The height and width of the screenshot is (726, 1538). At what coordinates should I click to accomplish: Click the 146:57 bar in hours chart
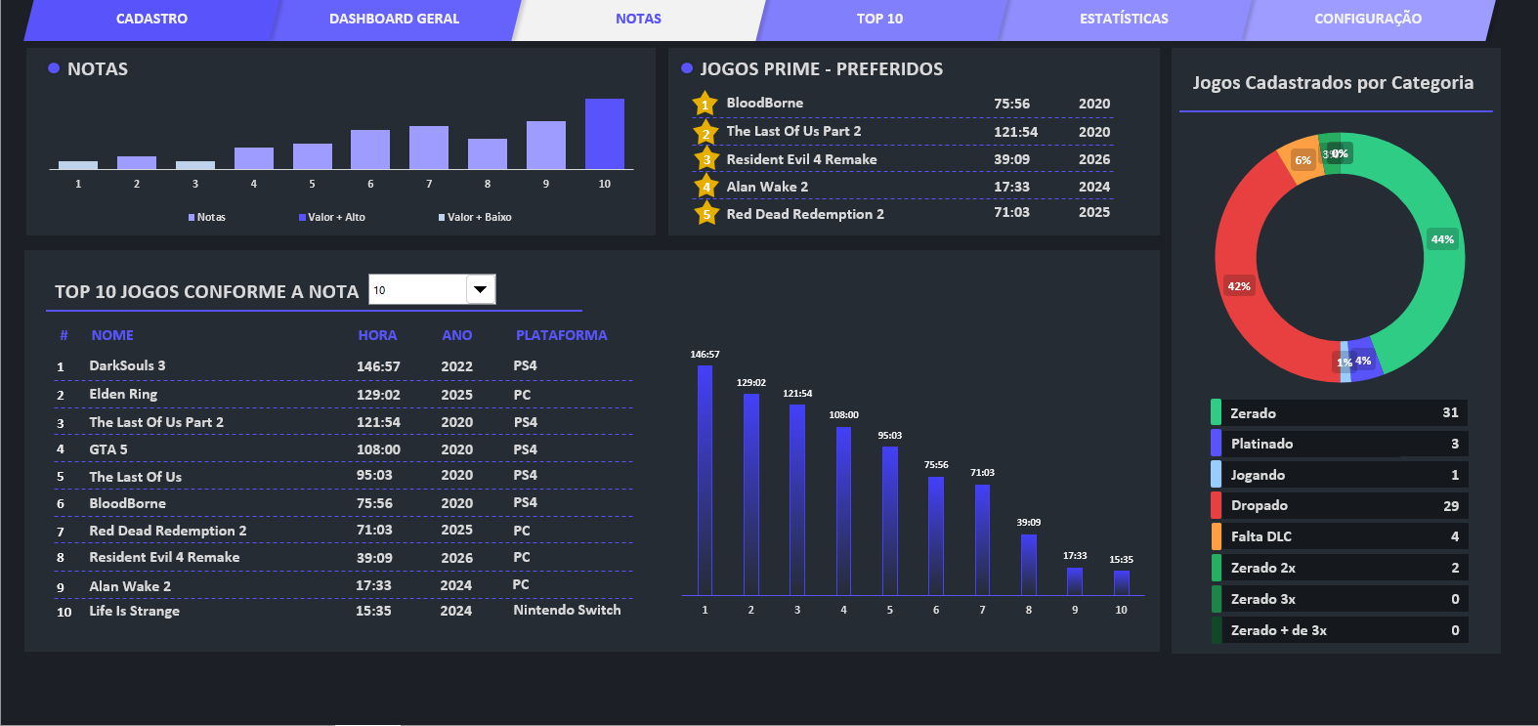click(705, 480)
